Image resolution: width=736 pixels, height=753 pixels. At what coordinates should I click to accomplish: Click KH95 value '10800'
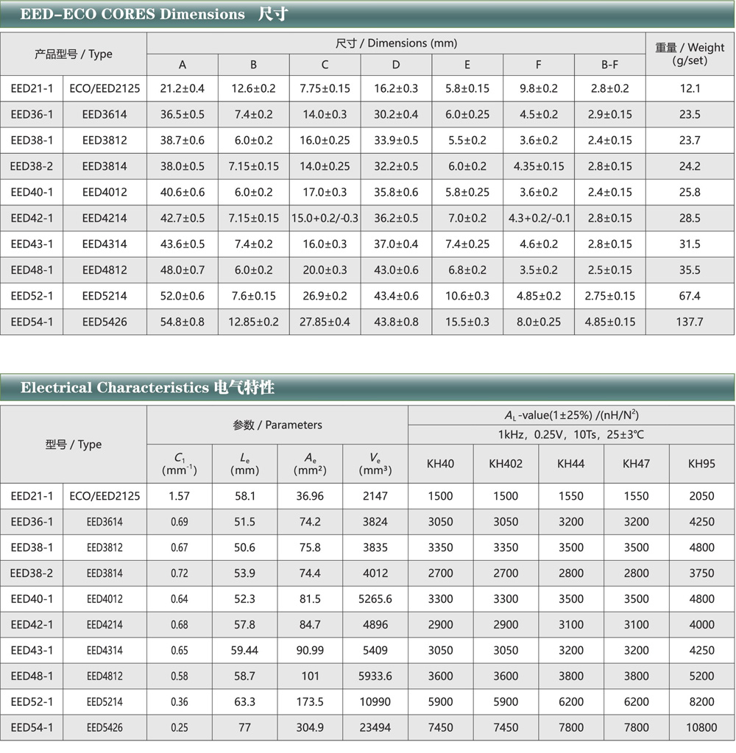pos(701,727)
